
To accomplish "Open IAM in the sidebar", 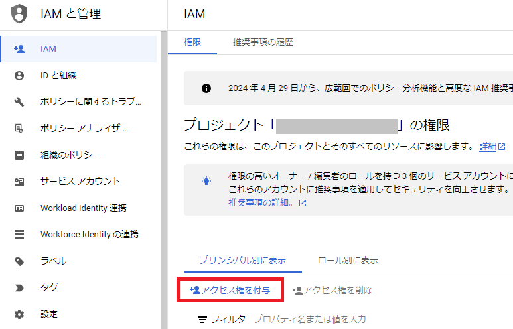I will pyautogui.click(x=78, y=49).
